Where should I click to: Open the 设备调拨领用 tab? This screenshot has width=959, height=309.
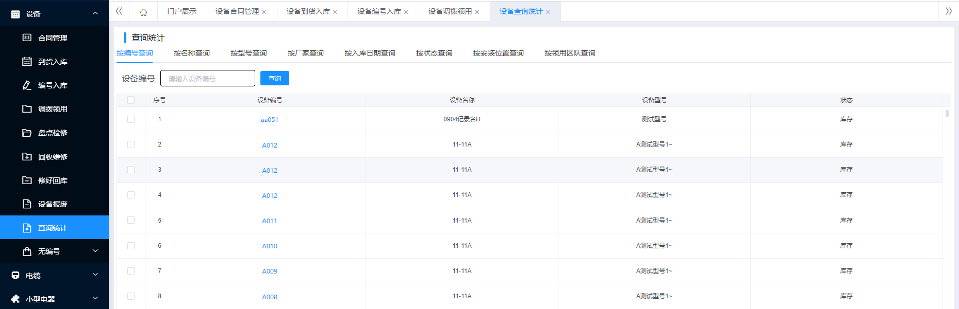[x=450, y=11]
